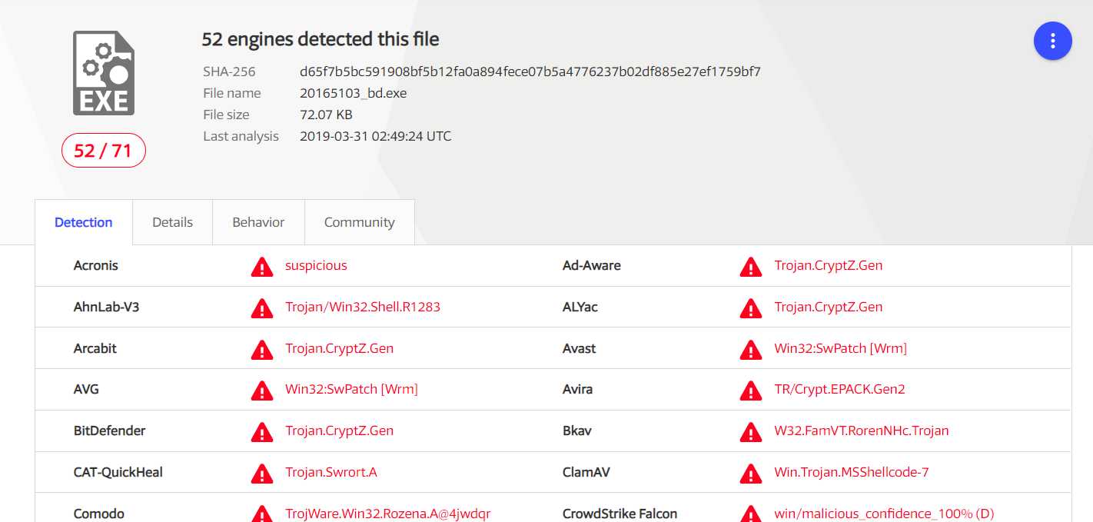Click the alert icon in Avira row

pyautogui.click(x=751, y=391)
